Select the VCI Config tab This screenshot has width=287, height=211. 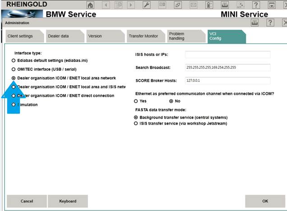[227, 36]
